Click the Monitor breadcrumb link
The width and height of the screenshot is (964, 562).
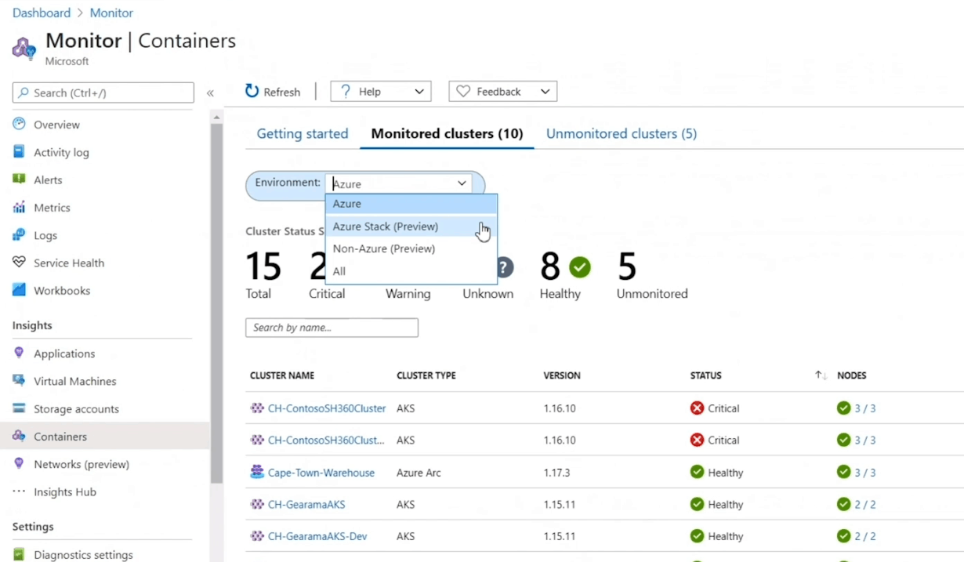point(111,13)
